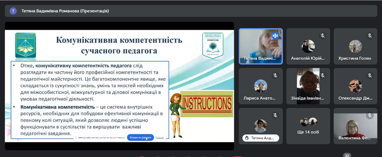Click the name label Олександр Дм...
This screenshot has width=382, height=157.
355,98
